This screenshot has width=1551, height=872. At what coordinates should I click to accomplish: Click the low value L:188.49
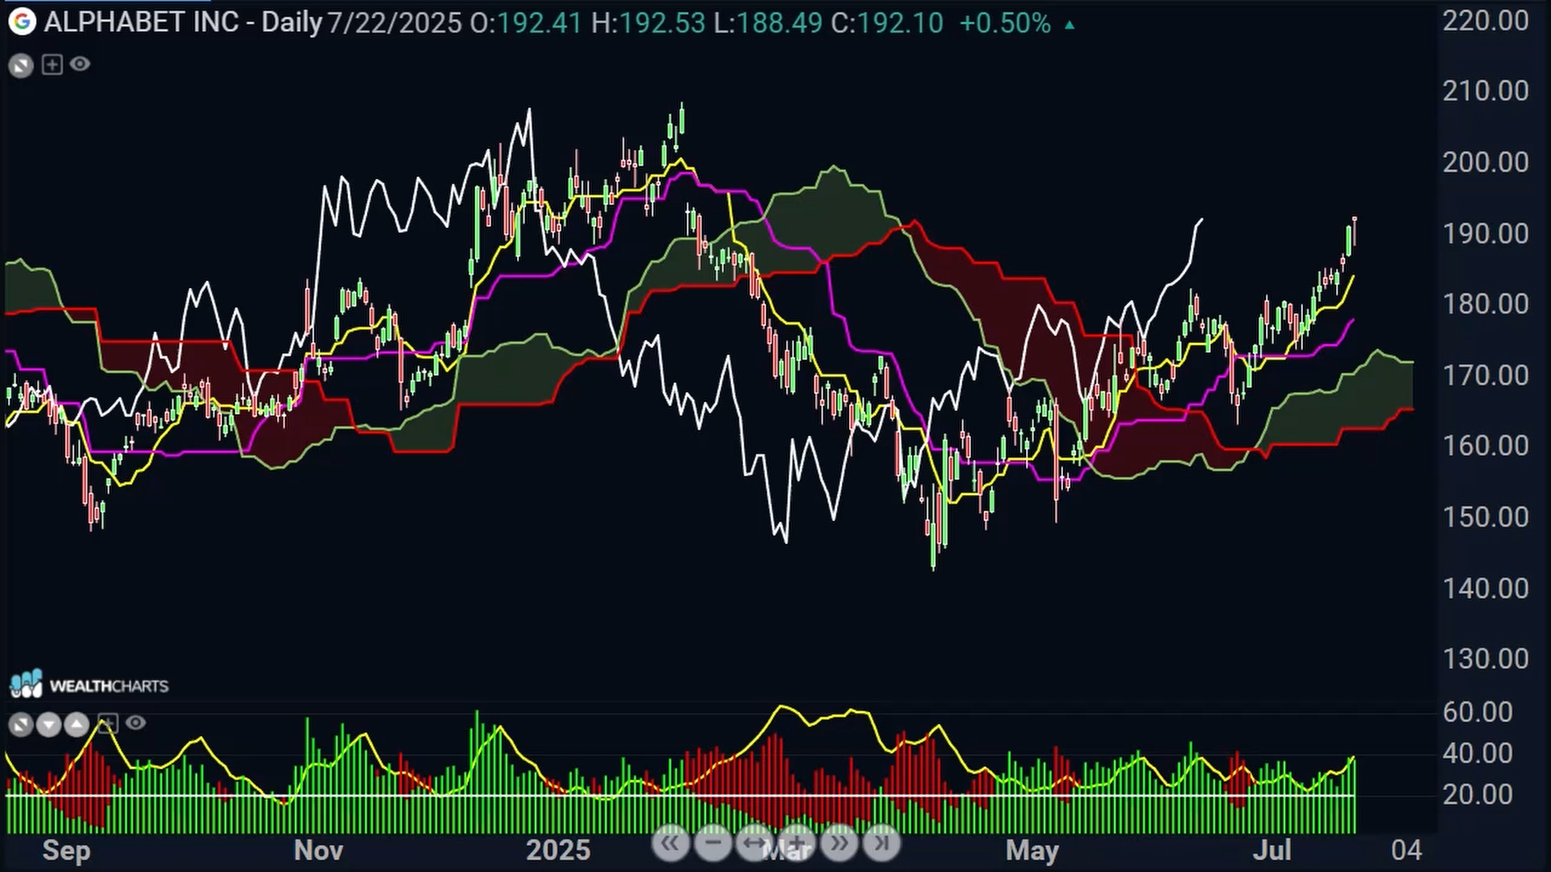pyautogui.click(x=767, y=23)
